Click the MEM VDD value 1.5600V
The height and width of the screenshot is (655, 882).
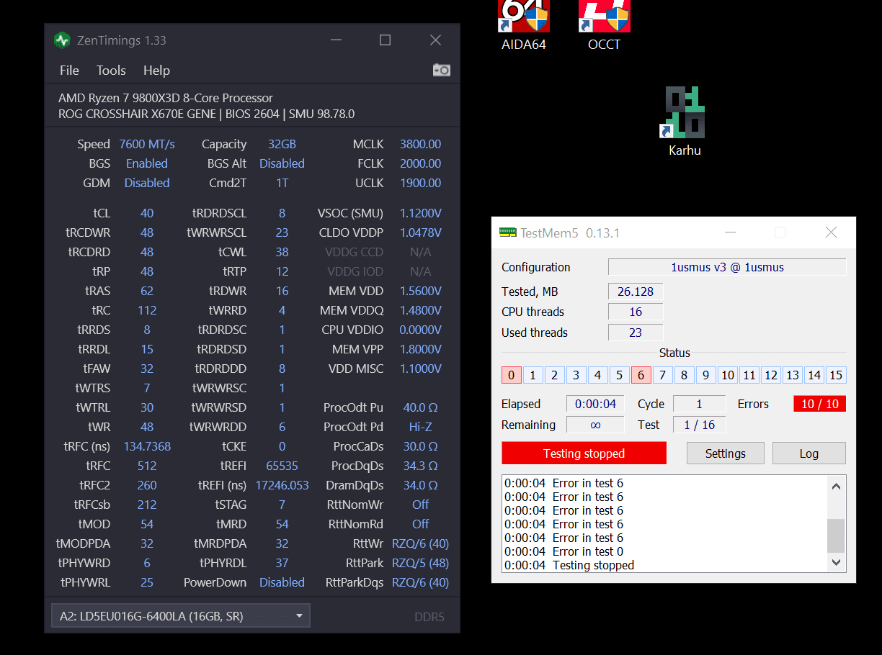[x=420, y=291]
